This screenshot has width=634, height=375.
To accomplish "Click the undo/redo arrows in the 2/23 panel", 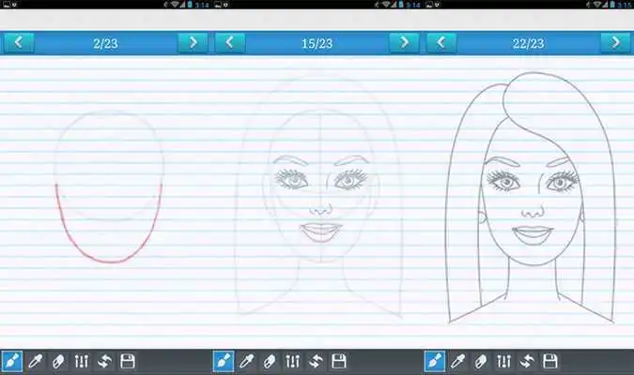I will tap(104, 361).
